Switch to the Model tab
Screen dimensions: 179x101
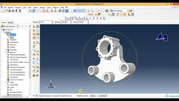[x=4, y=22]
